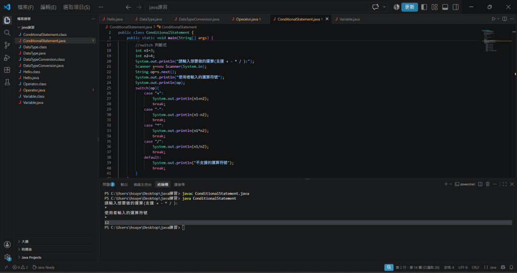517x273 pixels.
Task: Open the Run and Debug view
Action: click(7, 58)
